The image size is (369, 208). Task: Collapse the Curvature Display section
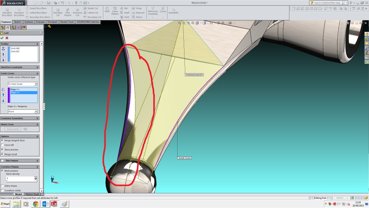(x=37, y=167)
